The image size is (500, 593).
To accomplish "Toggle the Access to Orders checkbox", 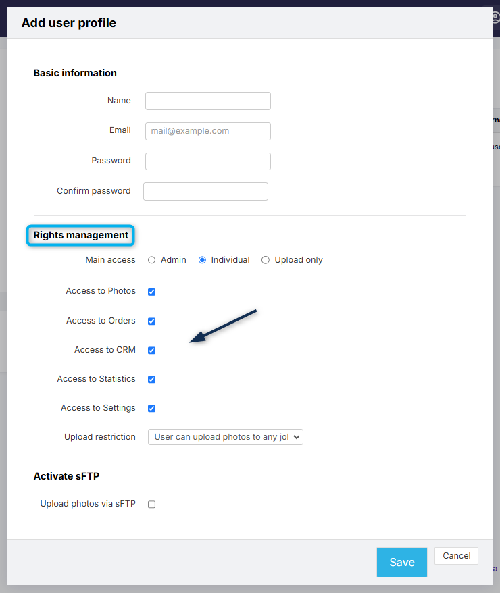I will [151, 321].
